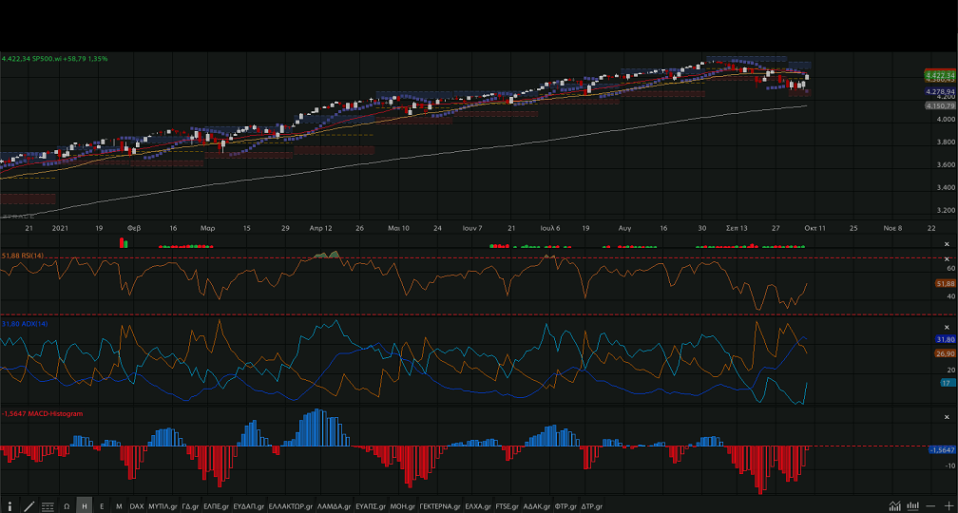The image size is (958, 513).
Task: Click the Ιουλ 6 date axis label
Action: 550,228
